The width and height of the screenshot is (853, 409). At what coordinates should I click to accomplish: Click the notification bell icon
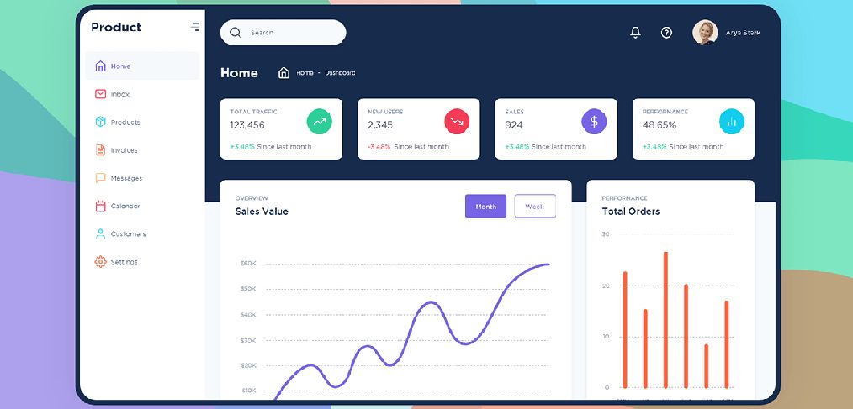(x=635, y=33)
